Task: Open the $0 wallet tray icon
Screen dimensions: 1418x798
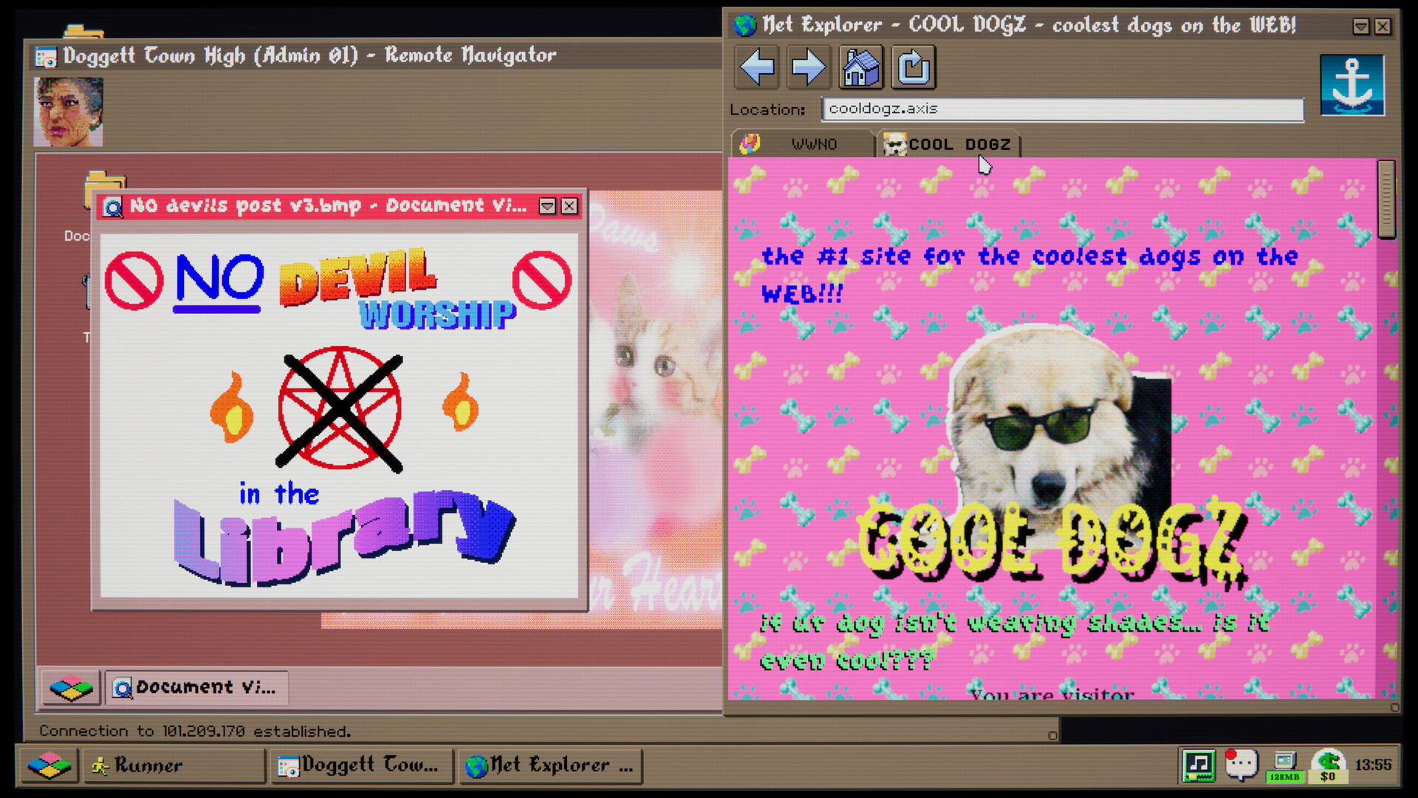Action: [x=1328, y=765]
